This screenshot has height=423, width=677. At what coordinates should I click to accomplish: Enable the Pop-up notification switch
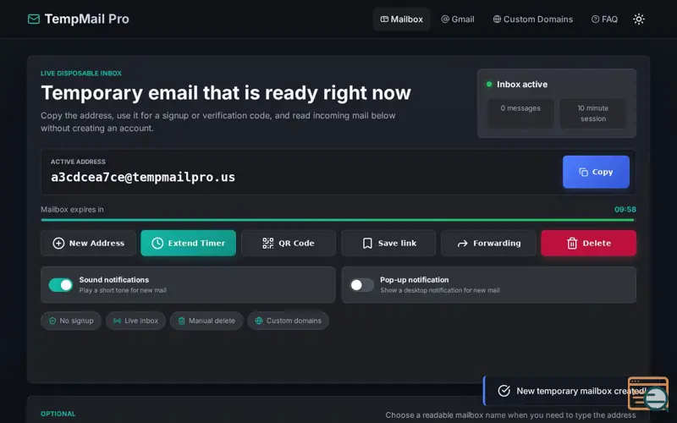pos(361,285)
